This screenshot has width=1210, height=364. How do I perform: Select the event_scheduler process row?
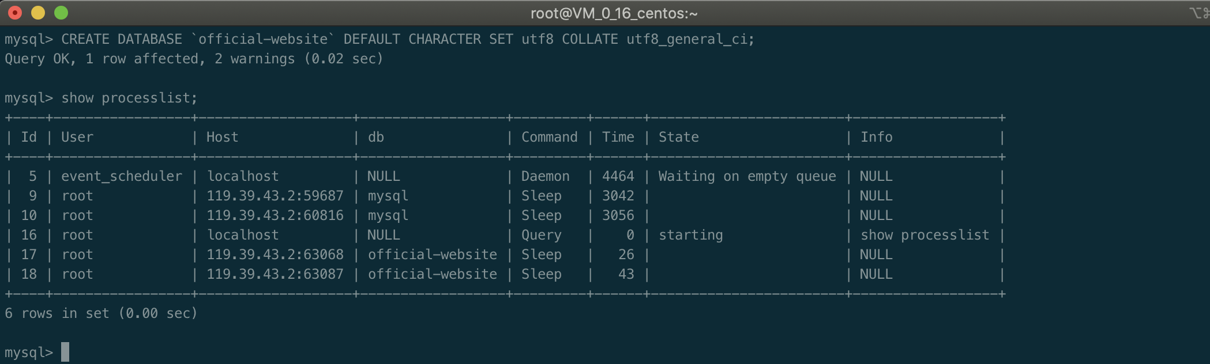click(122, 176)
